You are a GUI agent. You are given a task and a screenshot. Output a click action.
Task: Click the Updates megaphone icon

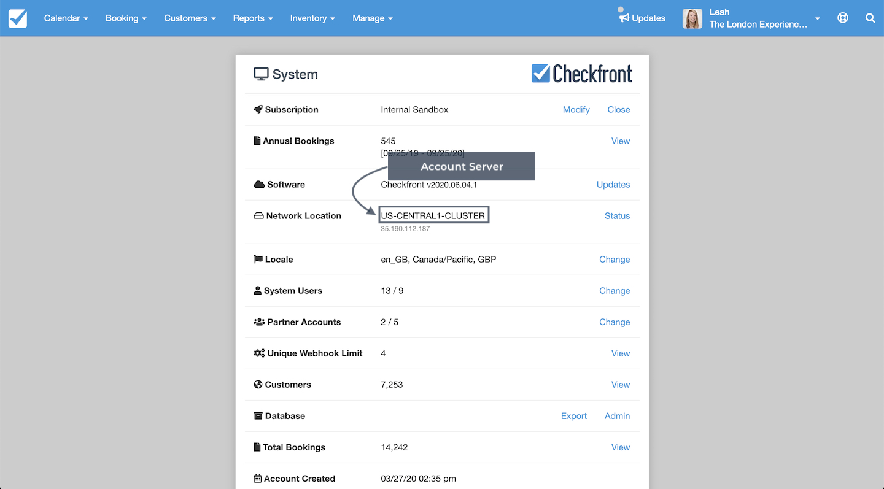pyautogui.click(x=624, y=18)
